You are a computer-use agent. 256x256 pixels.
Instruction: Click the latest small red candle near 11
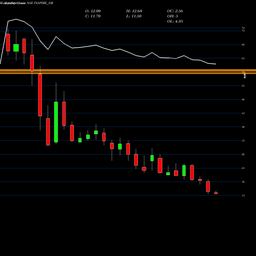pos(216,193)
